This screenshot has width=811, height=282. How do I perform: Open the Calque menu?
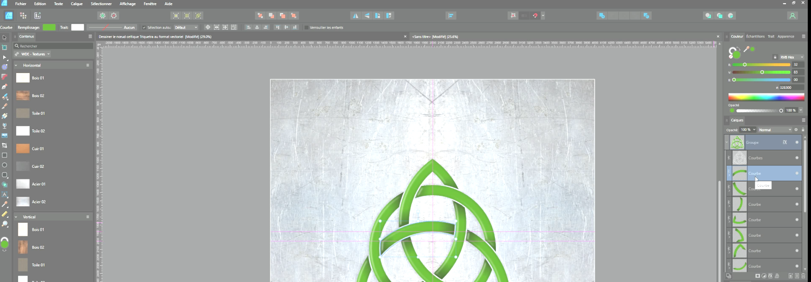(x=76, y=4)
